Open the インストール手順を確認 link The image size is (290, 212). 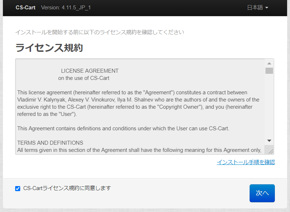tap(246, 162)
